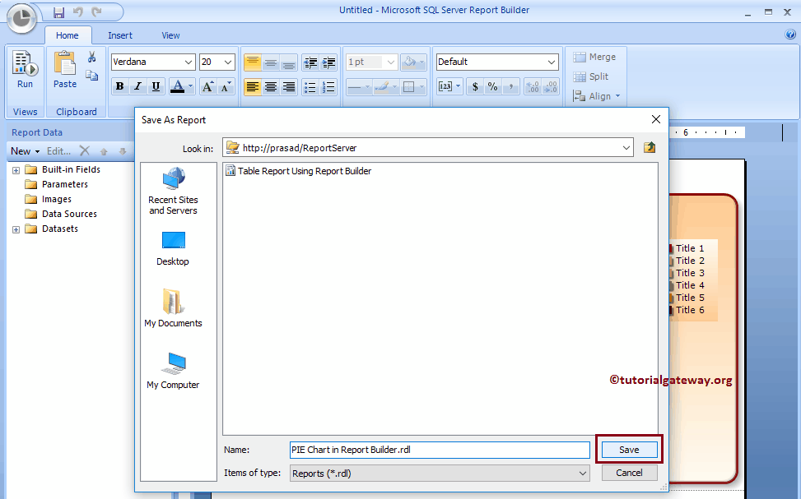Open the Report Builder application menu orb

coord(21,19)
